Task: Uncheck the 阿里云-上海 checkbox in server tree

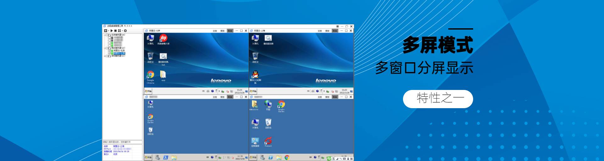Action: coord(109,53)
